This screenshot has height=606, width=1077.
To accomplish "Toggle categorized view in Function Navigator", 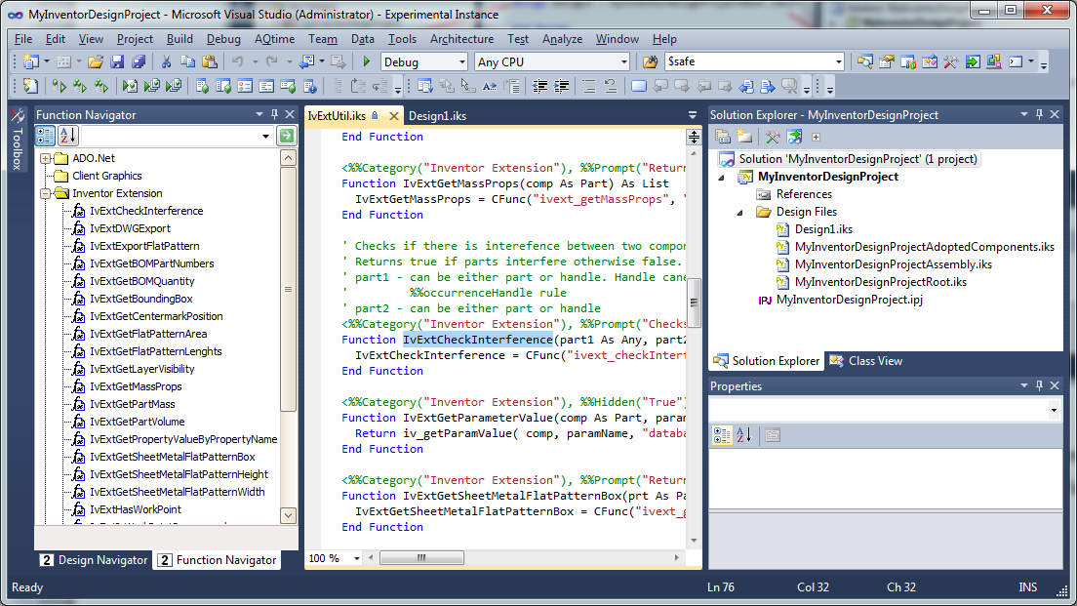I will (46, 136).
